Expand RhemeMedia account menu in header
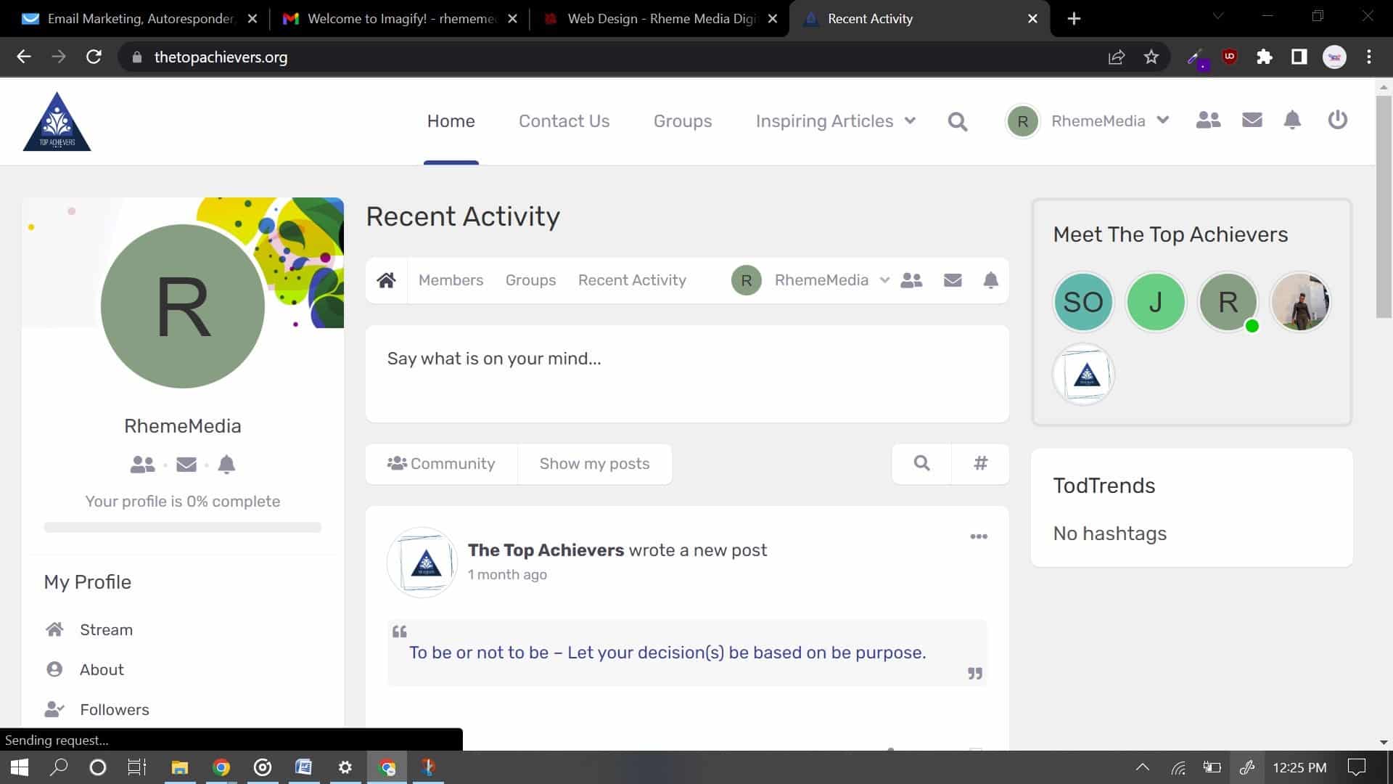 click(1163, 121)
